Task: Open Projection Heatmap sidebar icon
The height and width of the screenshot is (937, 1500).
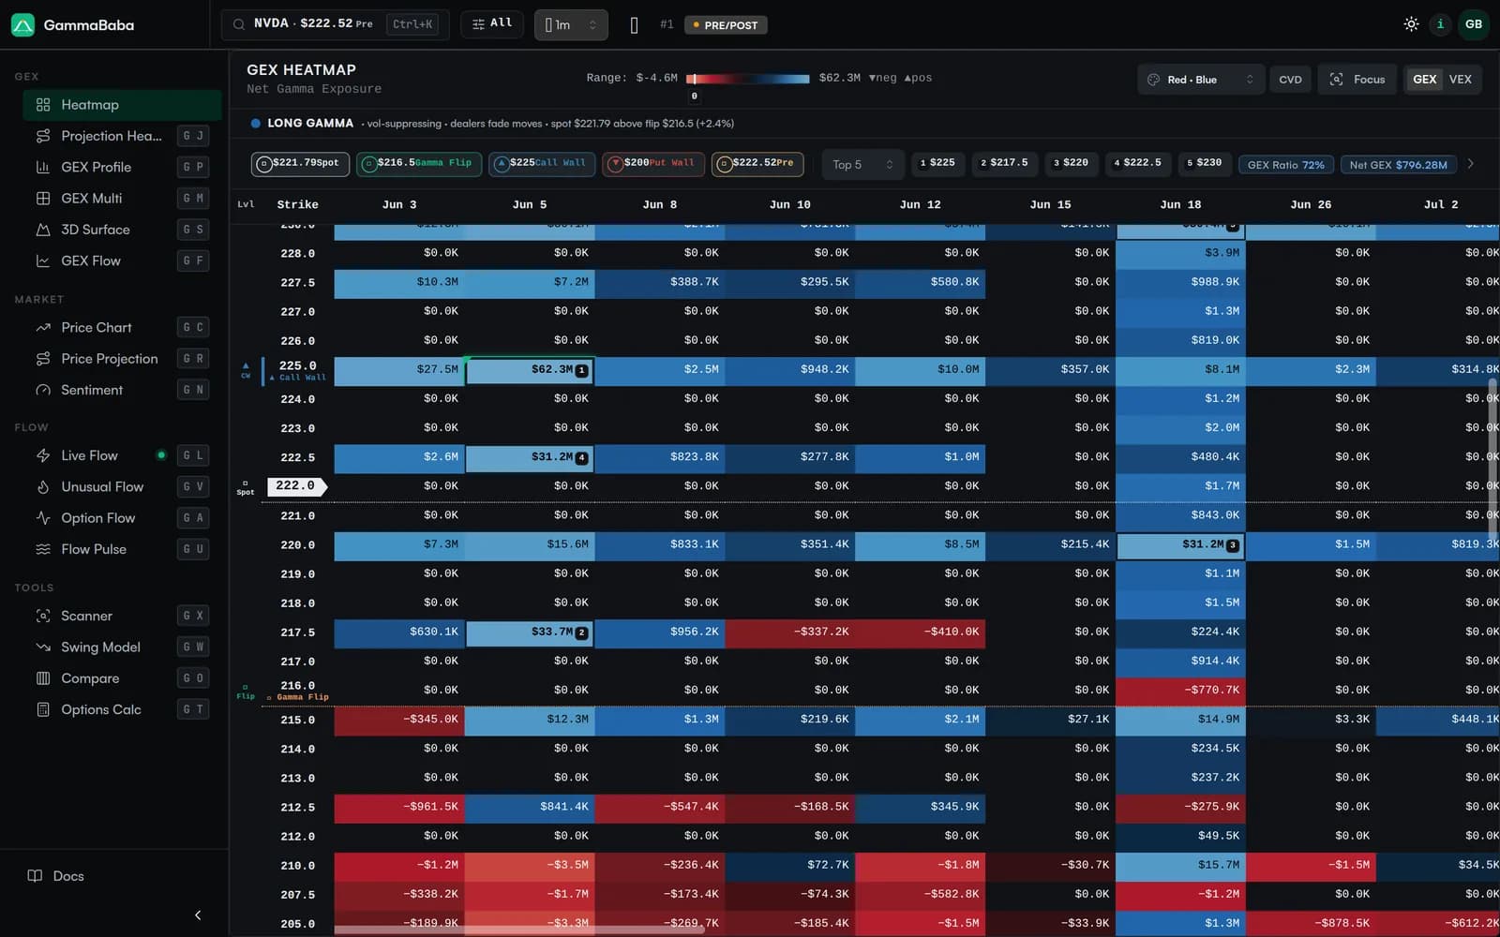Action: pos(43,136)
